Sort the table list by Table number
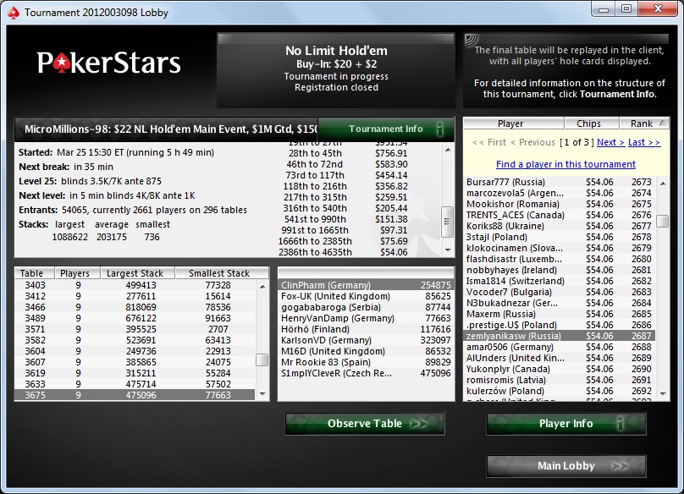This screenshot has width=684, height=494. [35, 273]
